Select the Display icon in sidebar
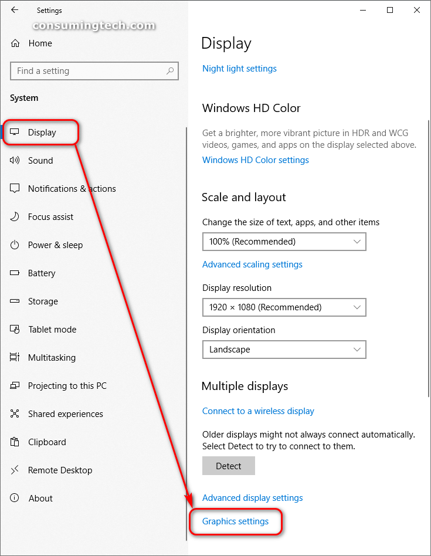The width and height of the screenshot is (431, 556). click(15, 132)
